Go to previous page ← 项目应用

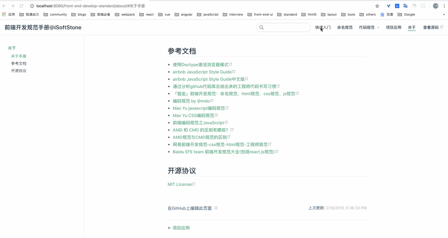[179, 228]
